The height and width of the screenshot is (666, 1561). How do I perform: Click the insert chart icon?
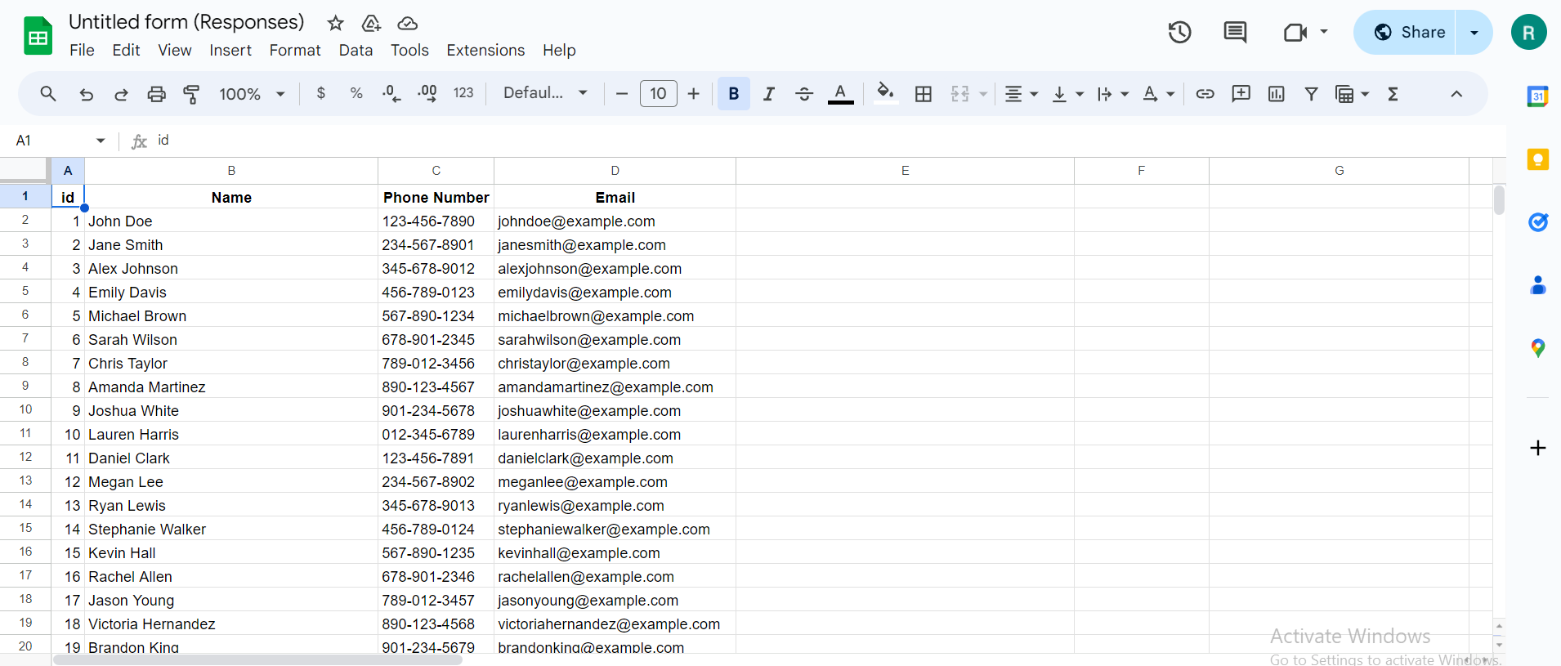tap(1276, 94)
